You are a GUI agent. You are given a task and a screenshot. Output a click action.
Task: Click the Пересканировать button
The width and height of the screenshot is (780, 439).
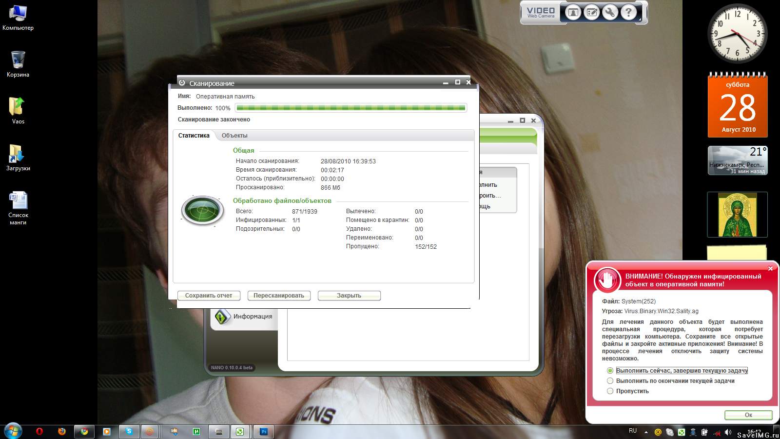[x=279, y=296]
